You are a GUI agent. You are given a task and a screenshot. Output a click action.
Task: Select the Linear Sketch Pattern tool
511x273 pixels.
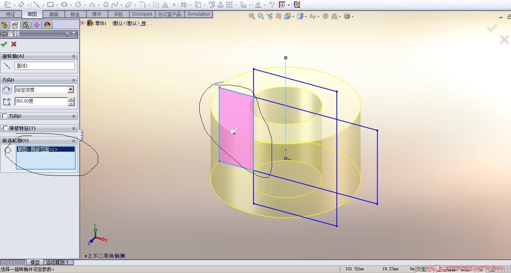(229, 5)
